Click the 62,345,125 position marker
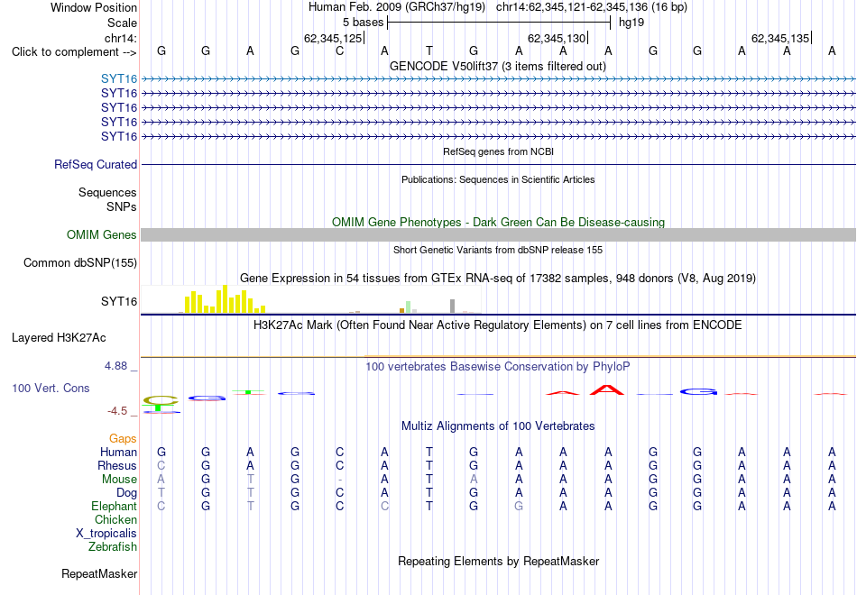 pos(333,38)
